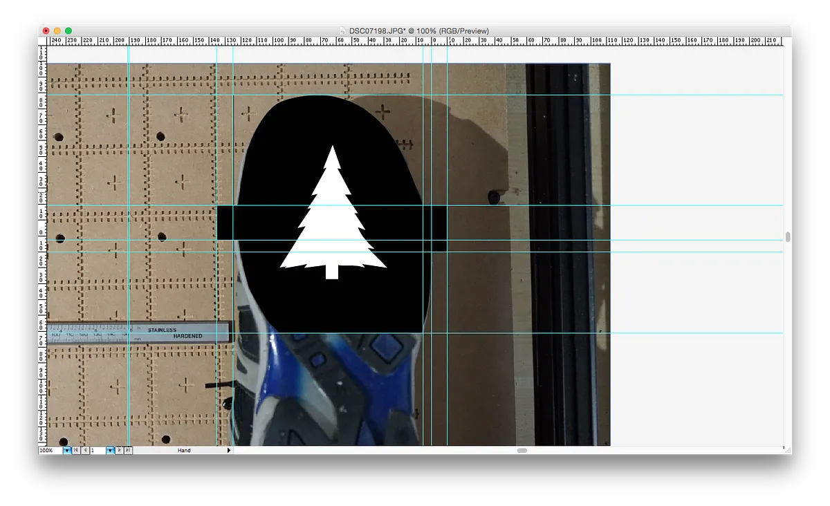Click the First artboard navigation button
The width and height of the screenshot is (830, 506).
click(x=76, y=450)
